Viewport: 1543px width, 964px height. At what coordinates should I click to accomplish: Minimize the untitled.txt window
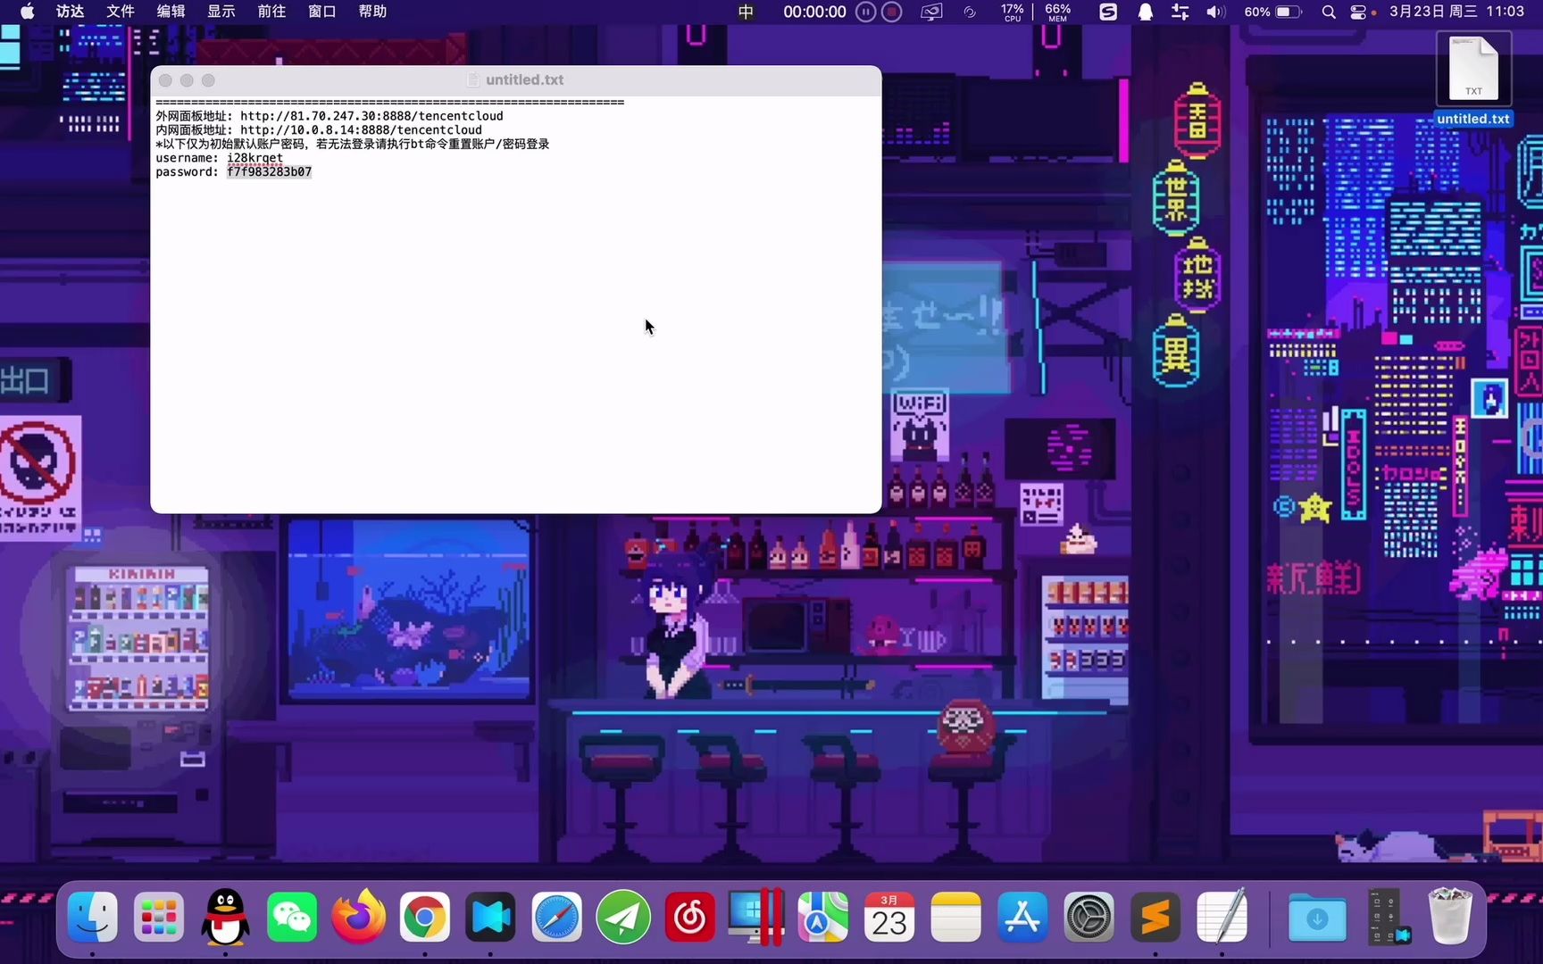[187, 80]
